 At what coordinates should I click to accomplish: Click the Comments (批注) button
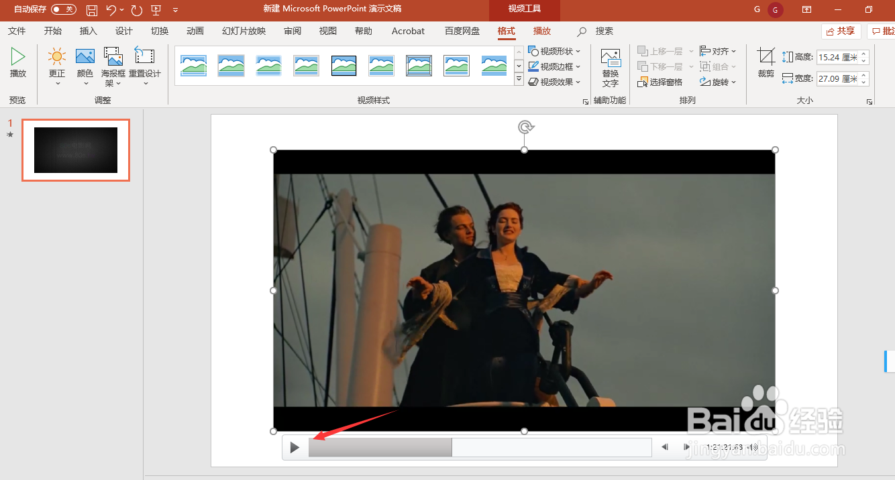[882, 31]
